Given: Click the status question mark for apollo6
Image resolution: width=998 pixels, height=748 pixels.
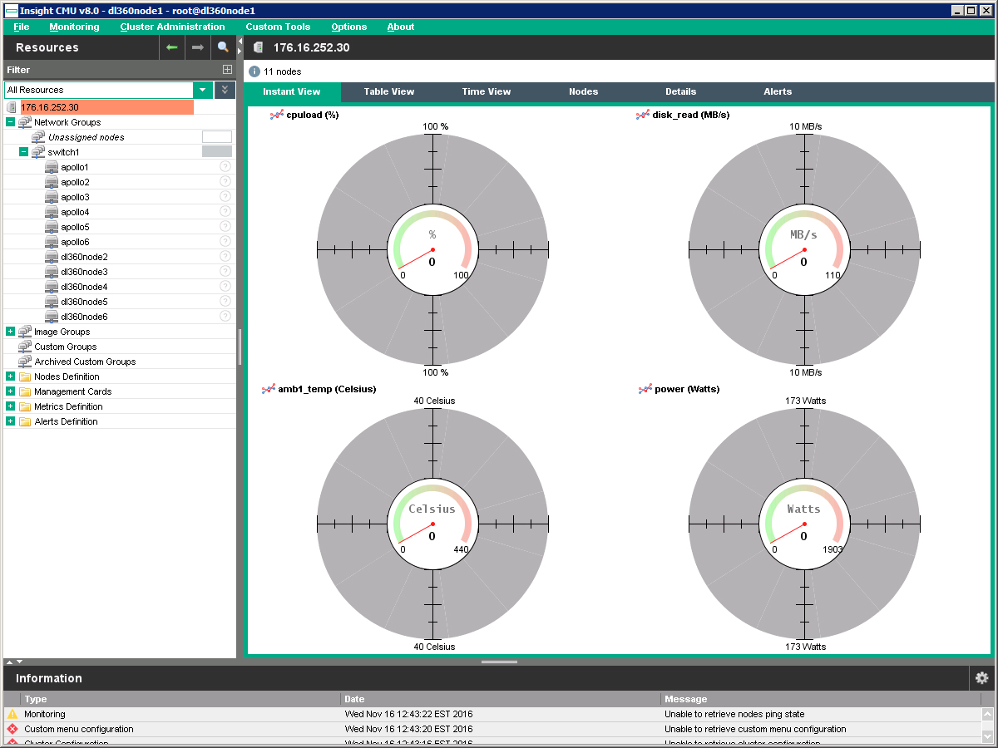Looking at the screenshot, I should [x=225, y=242].
